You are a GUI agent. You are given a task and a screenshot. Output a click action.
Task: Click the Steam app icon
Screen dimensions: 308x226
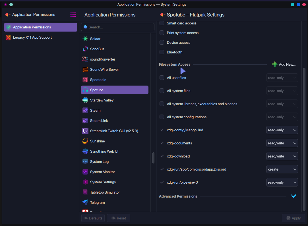85,110
